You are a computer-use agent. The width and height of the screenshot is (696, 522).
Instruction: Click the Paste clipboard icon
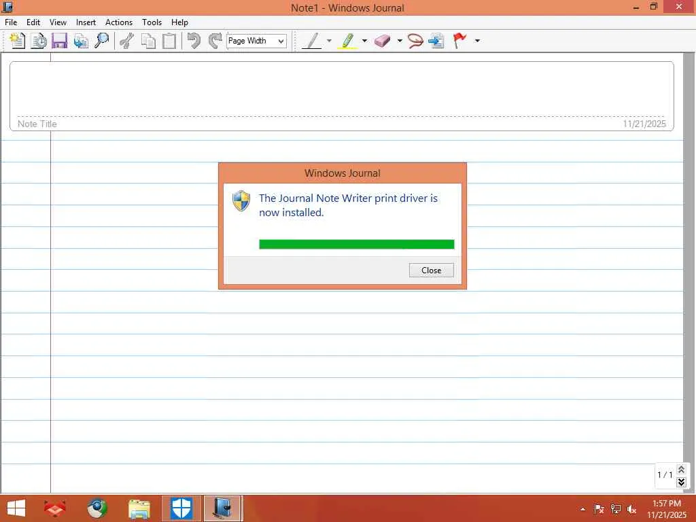(169, 41)
